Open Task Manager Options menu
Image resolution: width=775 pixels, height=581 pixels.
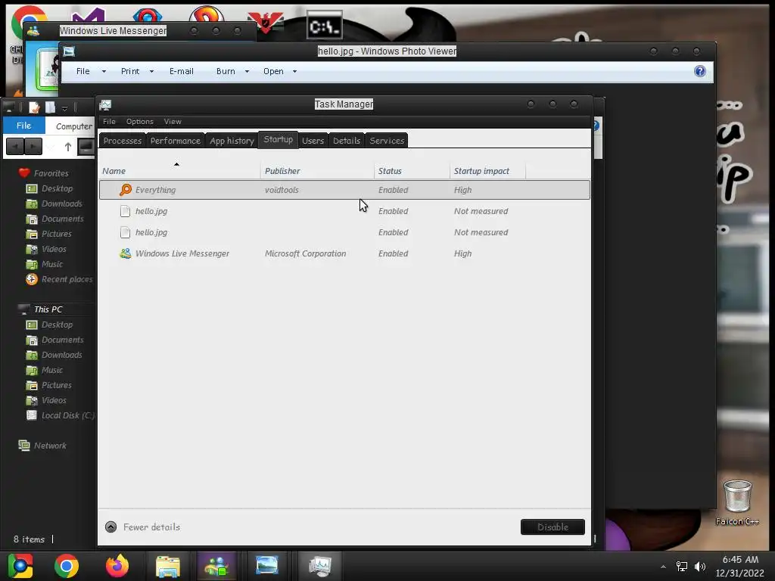pyautogui.click(x=140, y=122)
